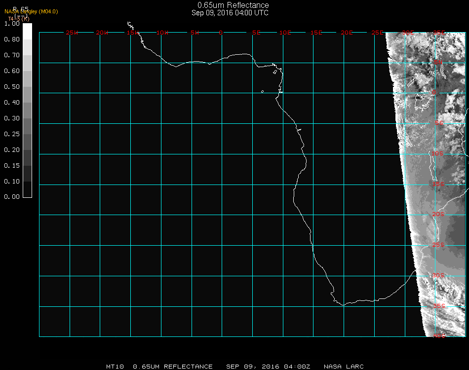Click the 35S latitude label
469x370 pixels.
(439, 306)
